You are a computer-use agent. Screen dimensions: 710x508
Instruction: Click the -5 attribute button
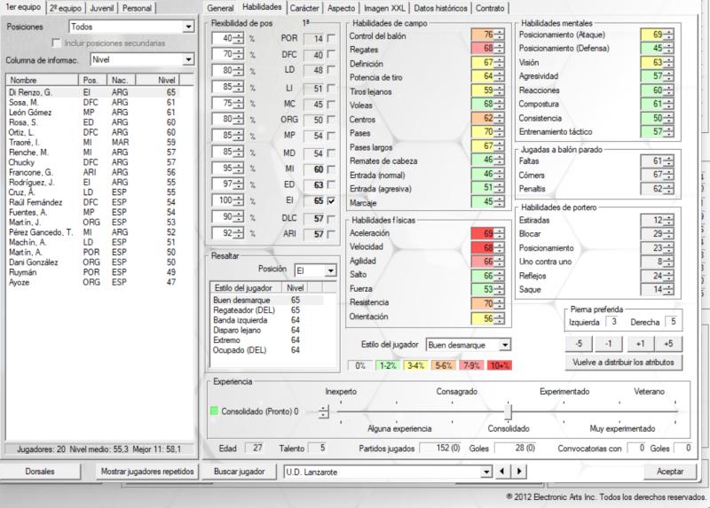coord(579,344)
